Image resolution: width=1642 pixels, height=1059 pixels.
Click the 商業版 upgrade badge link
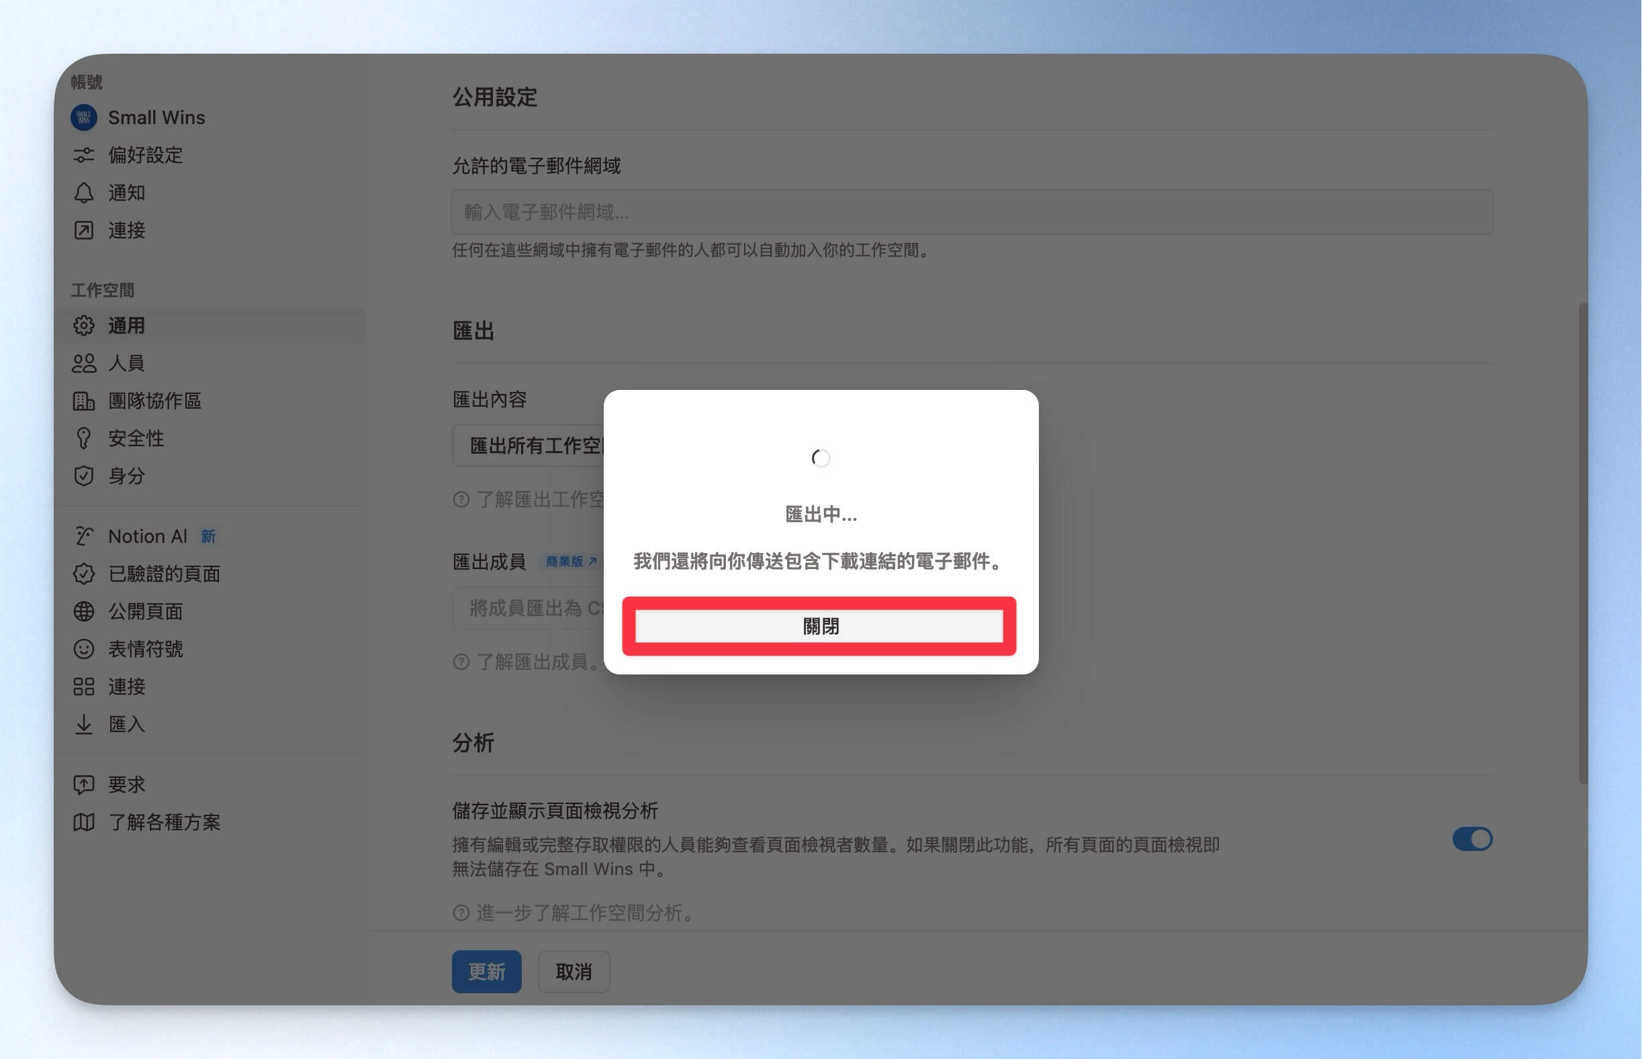[x=570, y=562]
